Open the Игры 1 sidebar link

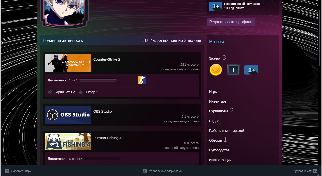[216, 91]
